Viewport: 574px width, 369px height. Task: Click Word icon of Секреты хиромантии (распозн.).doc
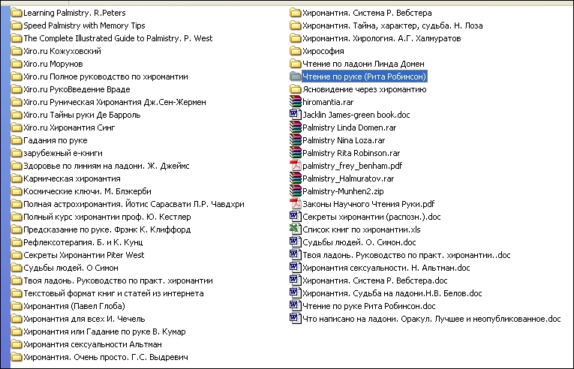pyautogui.click(x=295, y=216)
